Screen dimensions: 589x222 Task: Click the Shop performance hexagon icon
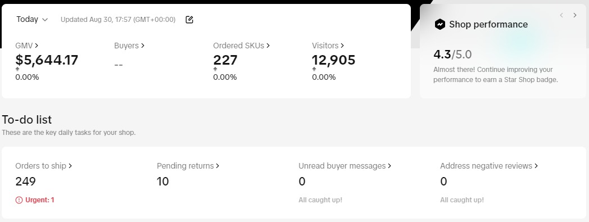[x=440, y=24]
